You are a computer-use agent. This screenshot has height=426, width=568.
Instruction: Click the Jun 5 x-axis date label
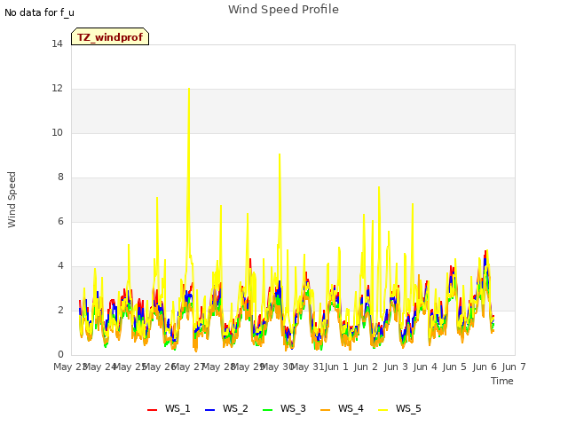click(x=454, y=367)
